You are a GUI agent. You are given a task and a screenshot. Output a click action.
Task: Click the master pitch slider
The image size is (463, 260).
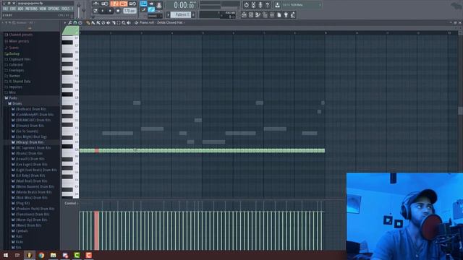(84, 9)
